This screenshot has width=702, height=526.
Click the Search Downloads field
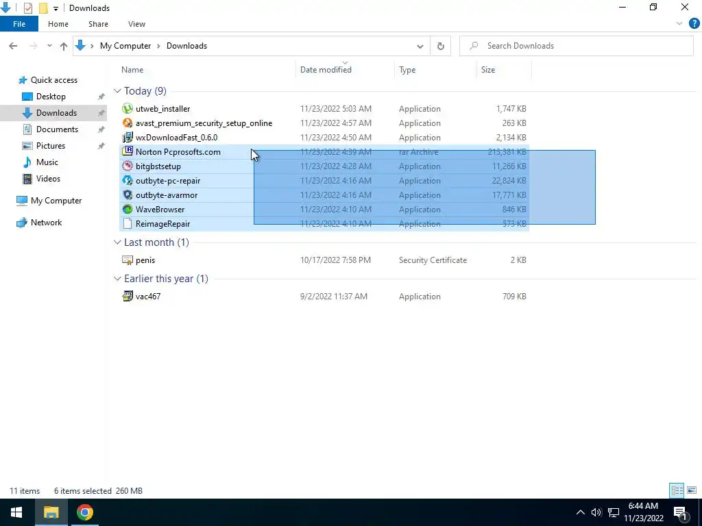pyautogui.click(x=576, y=46)
